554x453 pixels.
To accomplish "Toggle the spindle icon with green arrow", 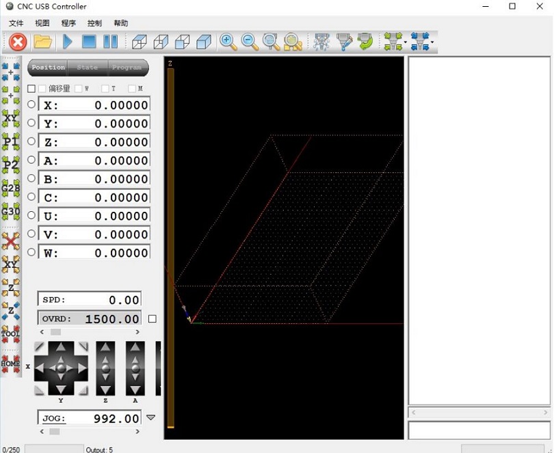I will click(x=365, y=42).
